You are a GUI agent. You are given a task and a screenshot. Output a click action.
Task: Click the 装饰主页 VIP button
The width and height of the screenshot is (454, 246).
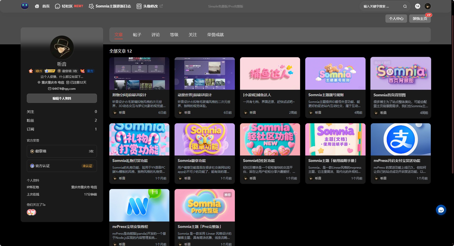point(420,19)
